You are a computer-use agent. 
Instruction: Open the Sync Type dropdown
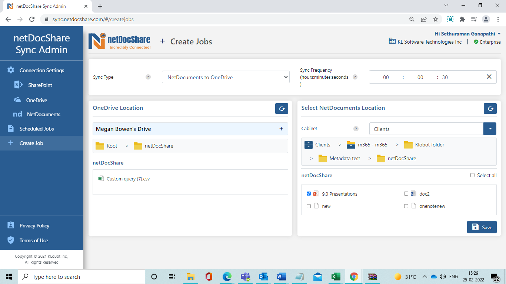point(226,77)
